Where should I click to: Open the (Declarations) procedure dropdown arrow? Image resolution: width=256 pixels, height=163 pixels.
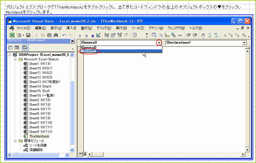click(244, 43)
